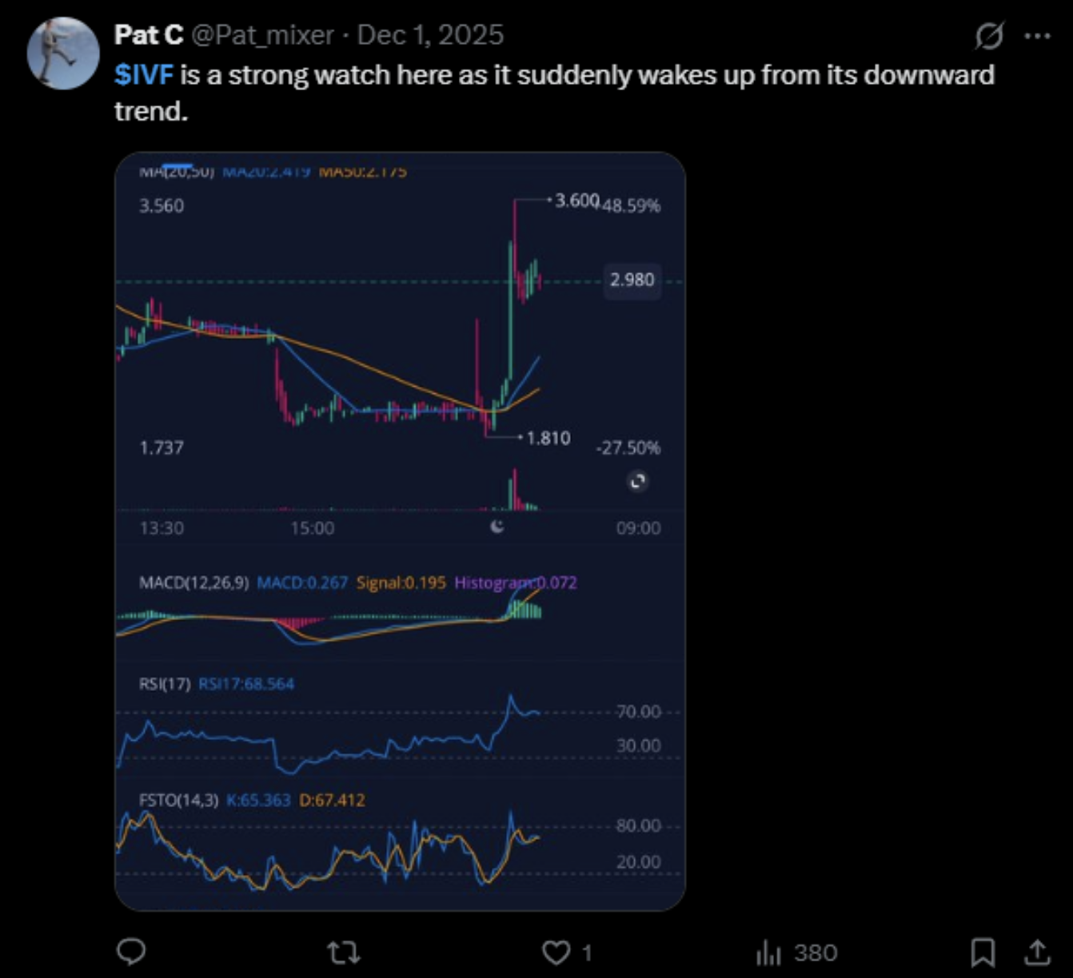
Task: Click the $IVF cashtag
Action: [144, 75]
